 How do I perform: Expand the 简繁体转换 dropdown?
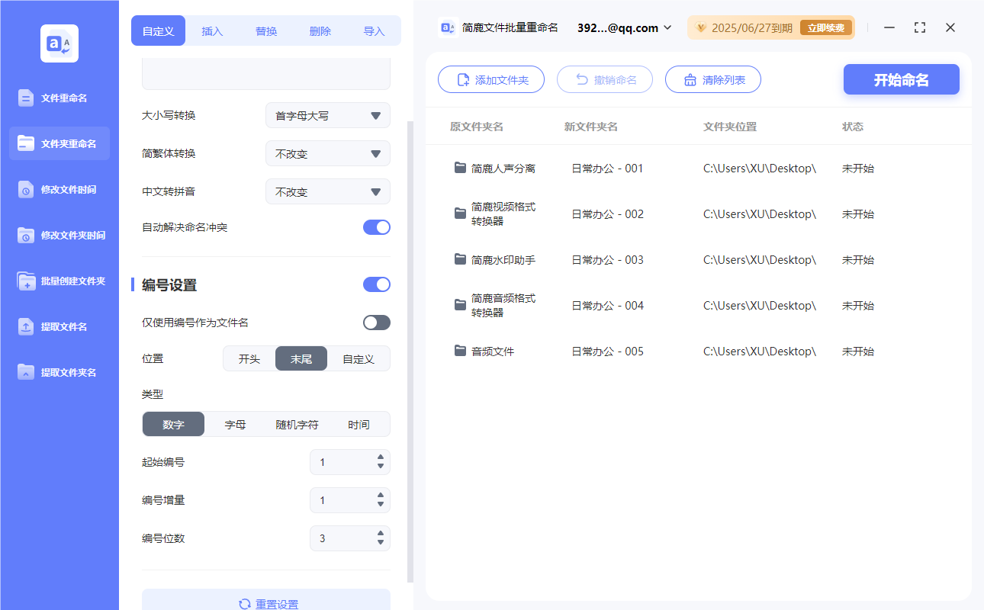[327, 153]
